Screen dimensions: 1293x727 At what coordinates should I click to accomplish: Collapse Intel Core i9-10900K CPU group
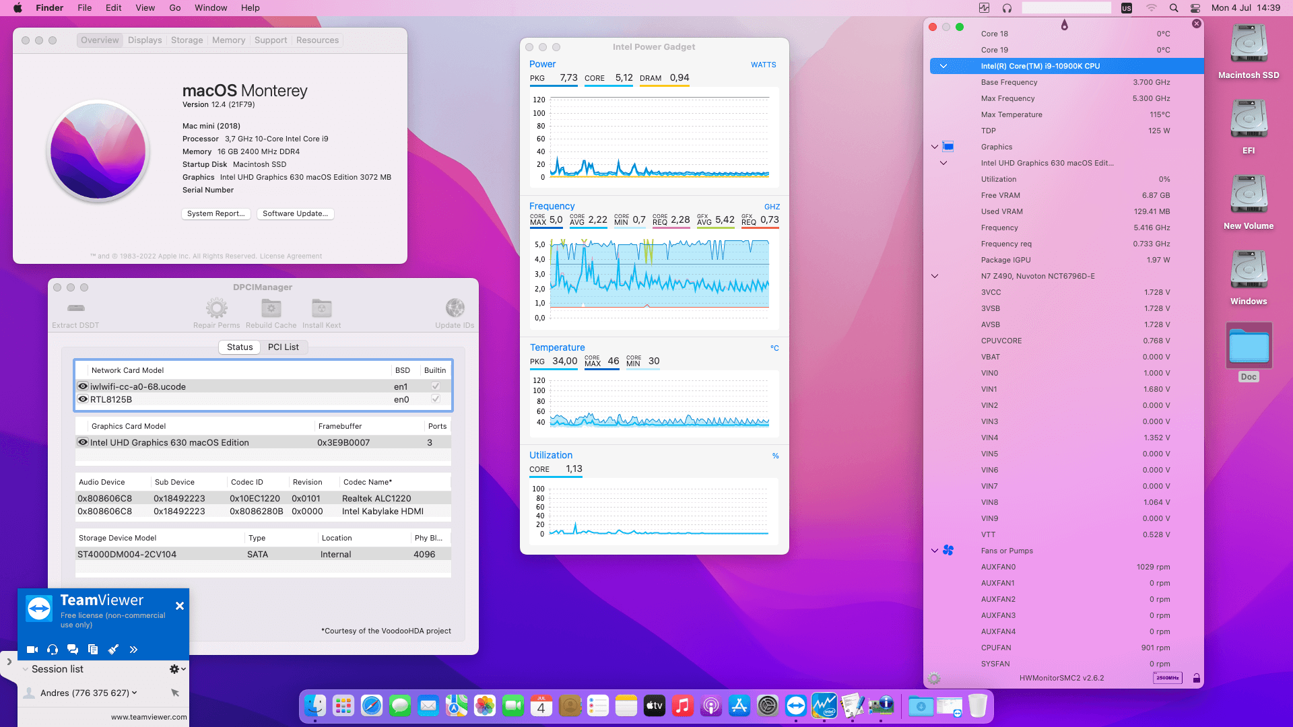coord(943,66)
